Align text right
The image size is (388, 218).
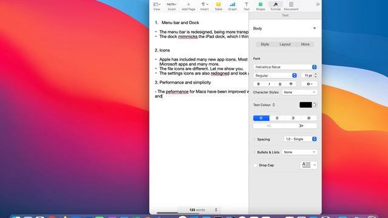(x=293, y=118)
